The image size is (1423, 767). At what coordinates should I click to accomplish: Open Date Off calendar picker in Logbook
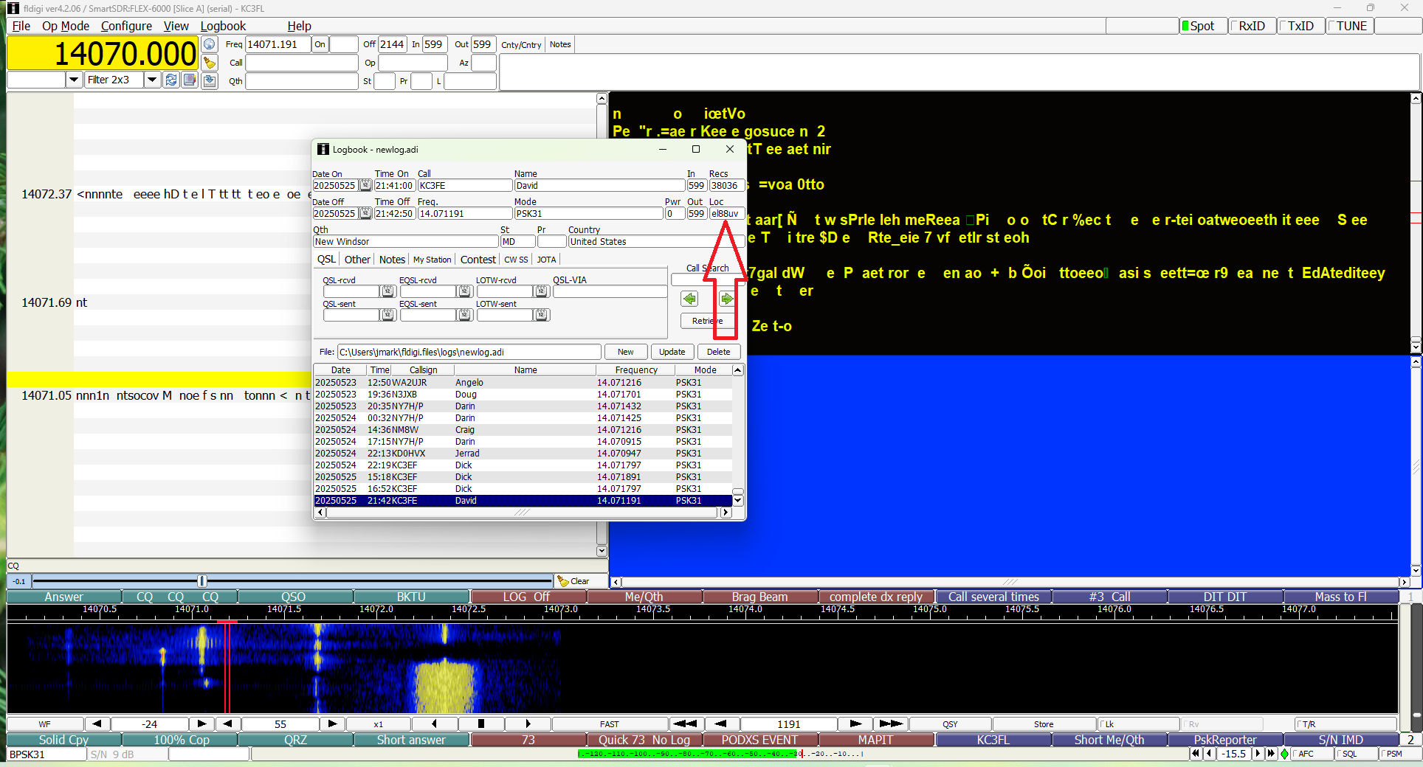click(365, 213)
